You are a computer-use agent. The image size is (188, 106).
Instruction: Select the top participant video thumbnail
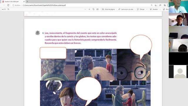coord(178,6)
